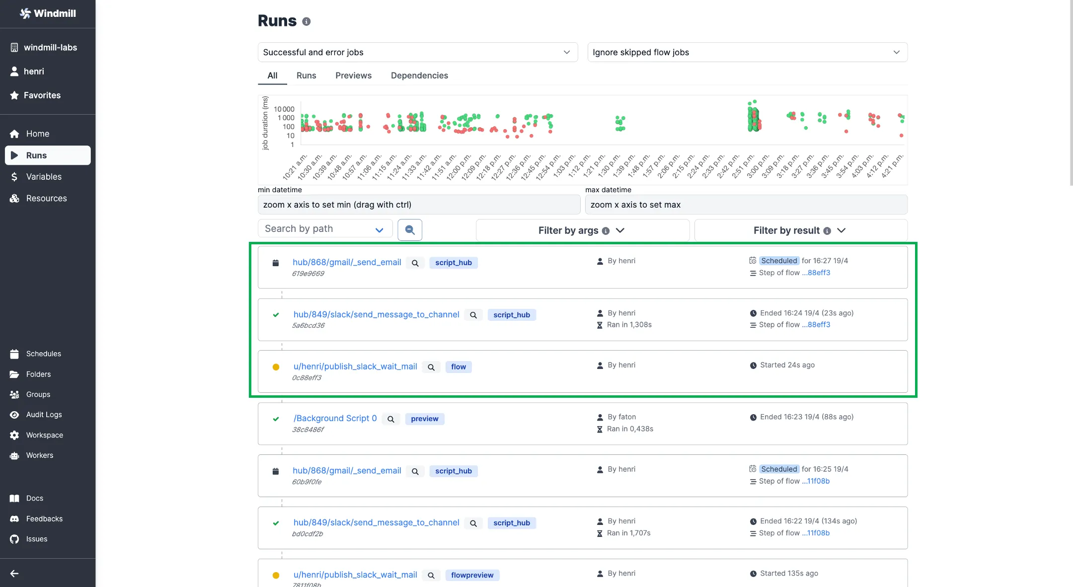Click the collapse sidebar arrow icon
This screenshot has height=587, width=1073.
[x=14, y=573]
